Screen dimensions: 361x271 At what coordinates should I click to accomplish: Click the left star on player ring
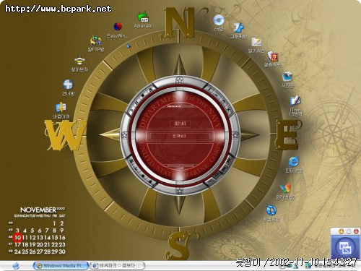pos(124,135)
